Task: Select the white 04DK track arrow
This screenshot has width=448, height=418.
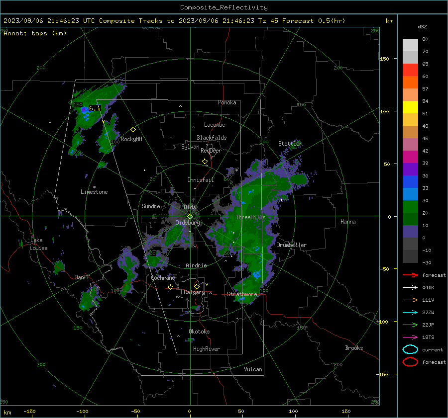Action: 410,288
